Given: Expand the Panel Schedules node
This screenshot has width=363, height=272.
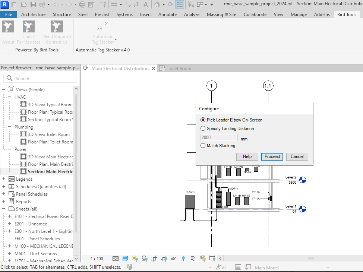Looking at the screenshot, I should tap(4, 194).
